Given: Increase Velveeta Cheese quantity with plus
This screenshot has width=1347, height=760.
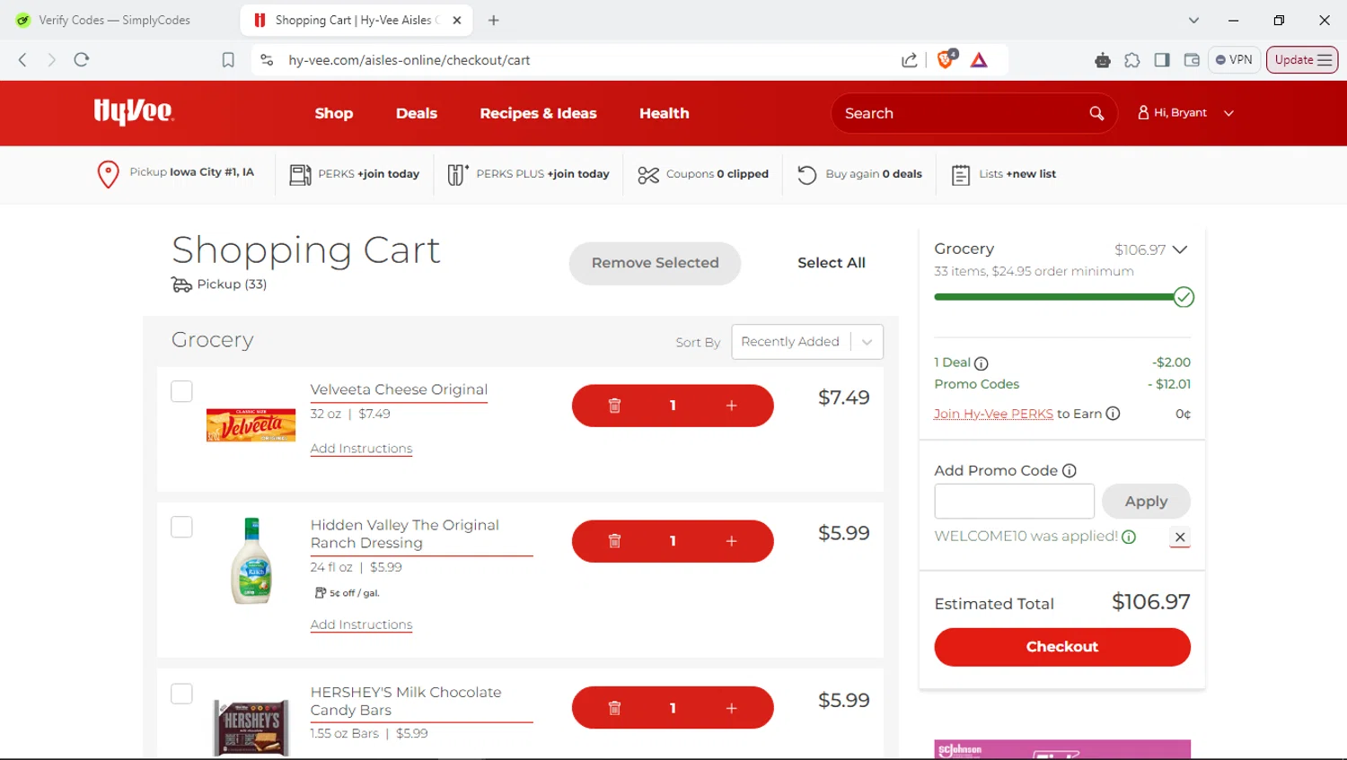Looking at the screenshot, I should tap(731, 406).
